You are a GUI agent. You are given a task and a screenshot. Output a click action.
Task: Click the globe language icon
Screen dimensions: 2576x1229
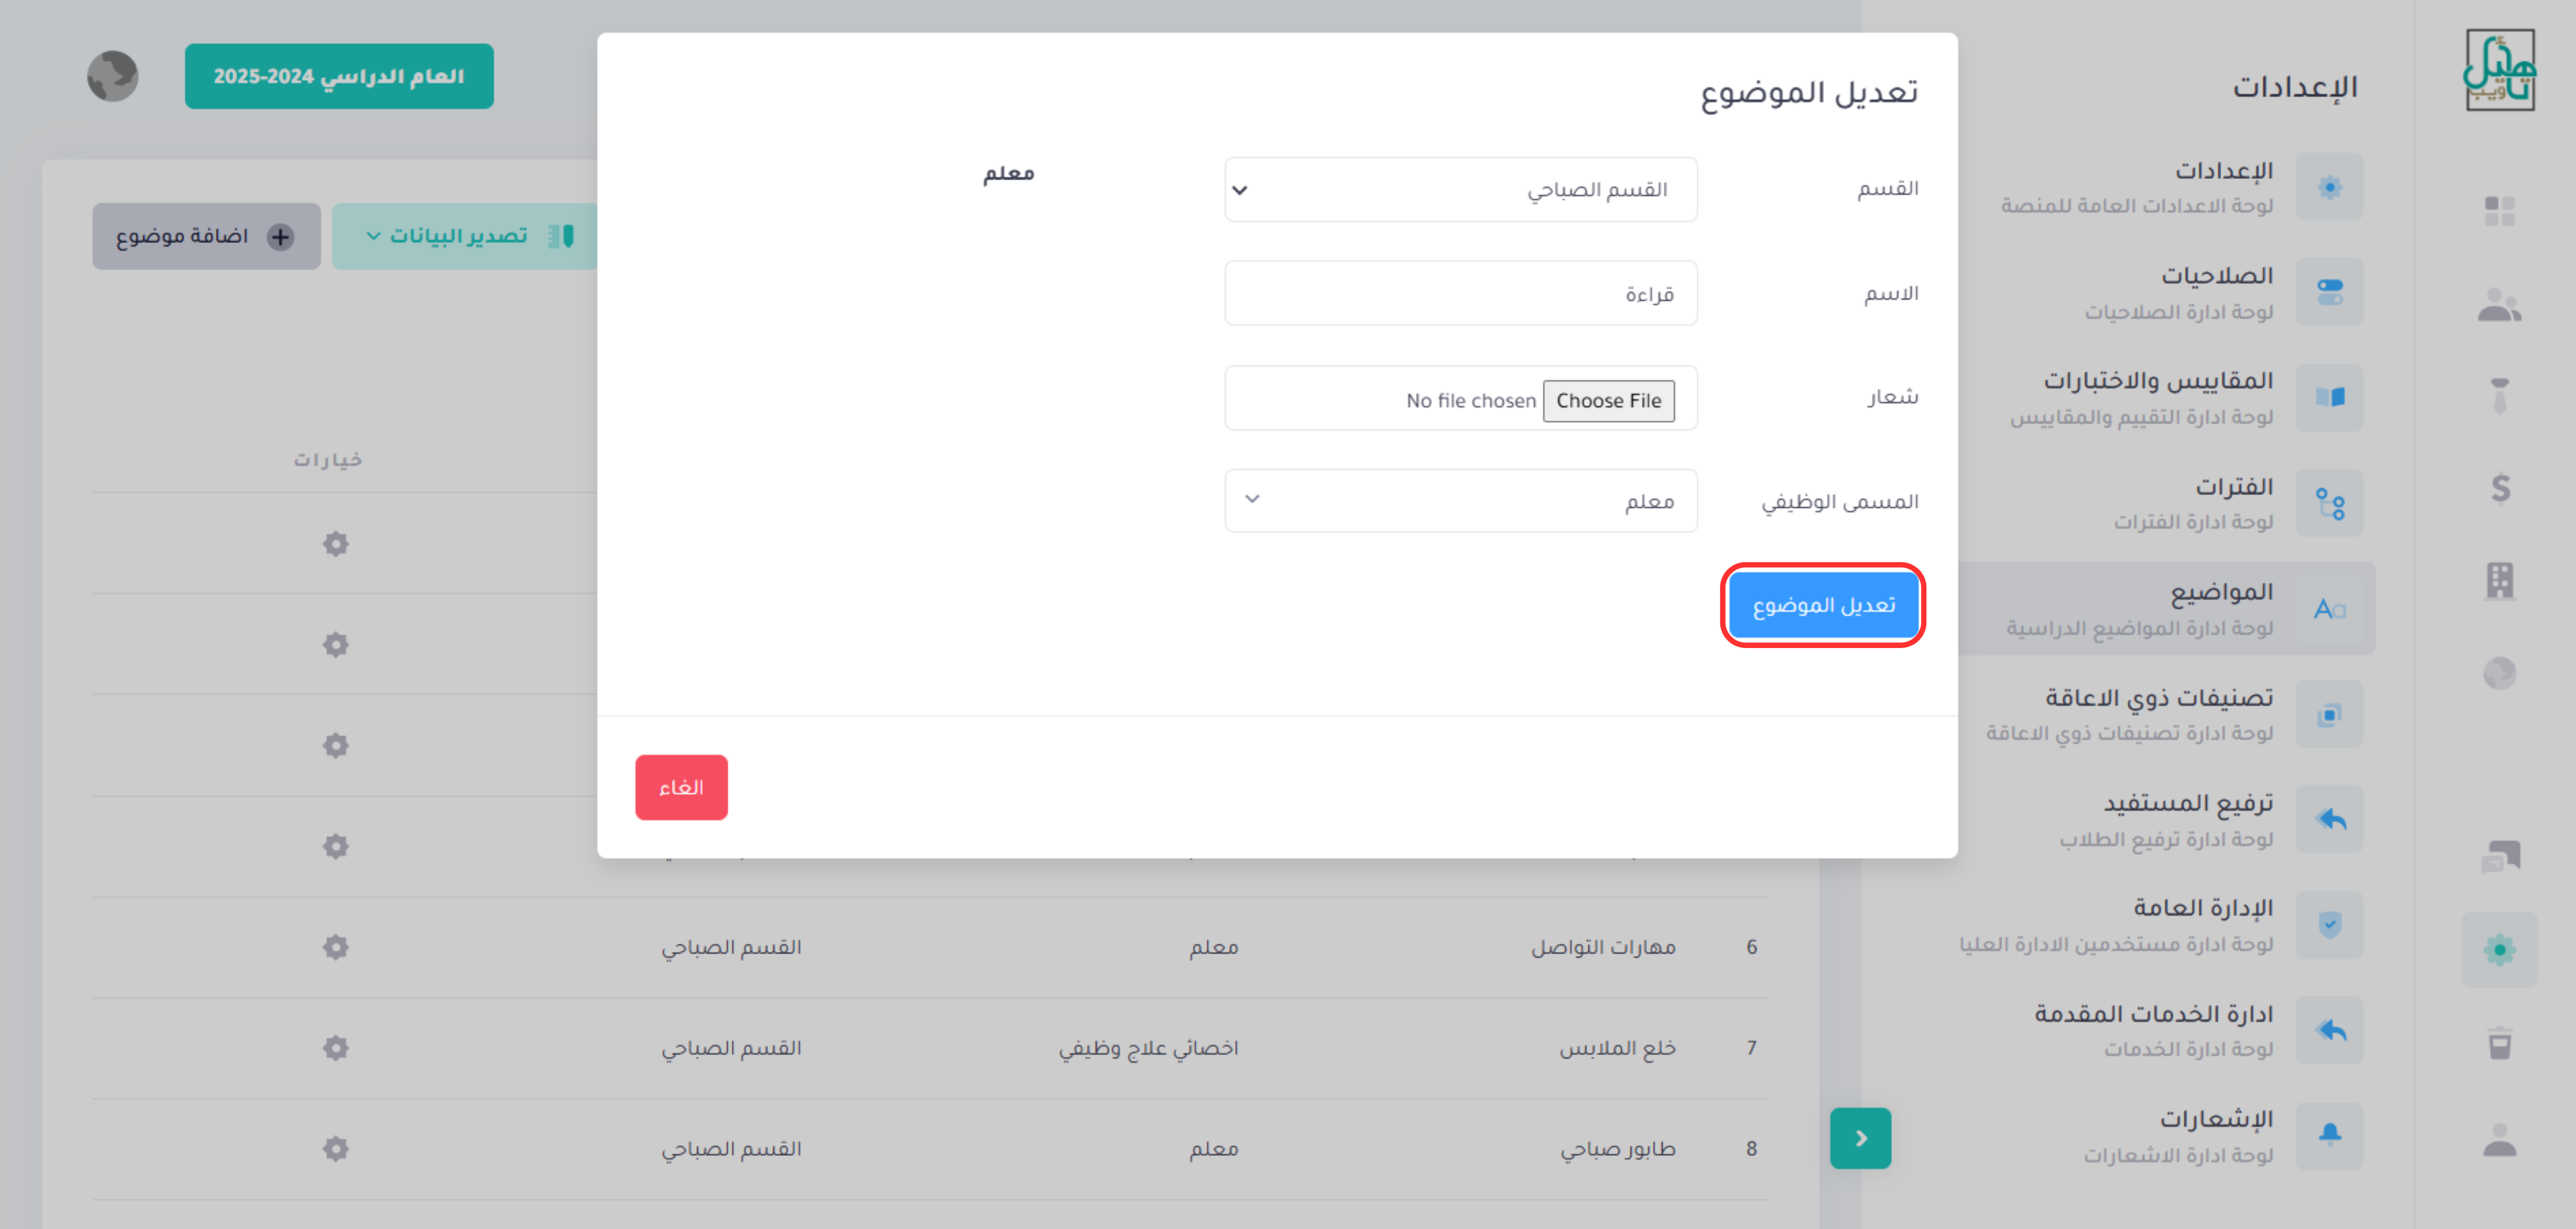click(113, 76)
